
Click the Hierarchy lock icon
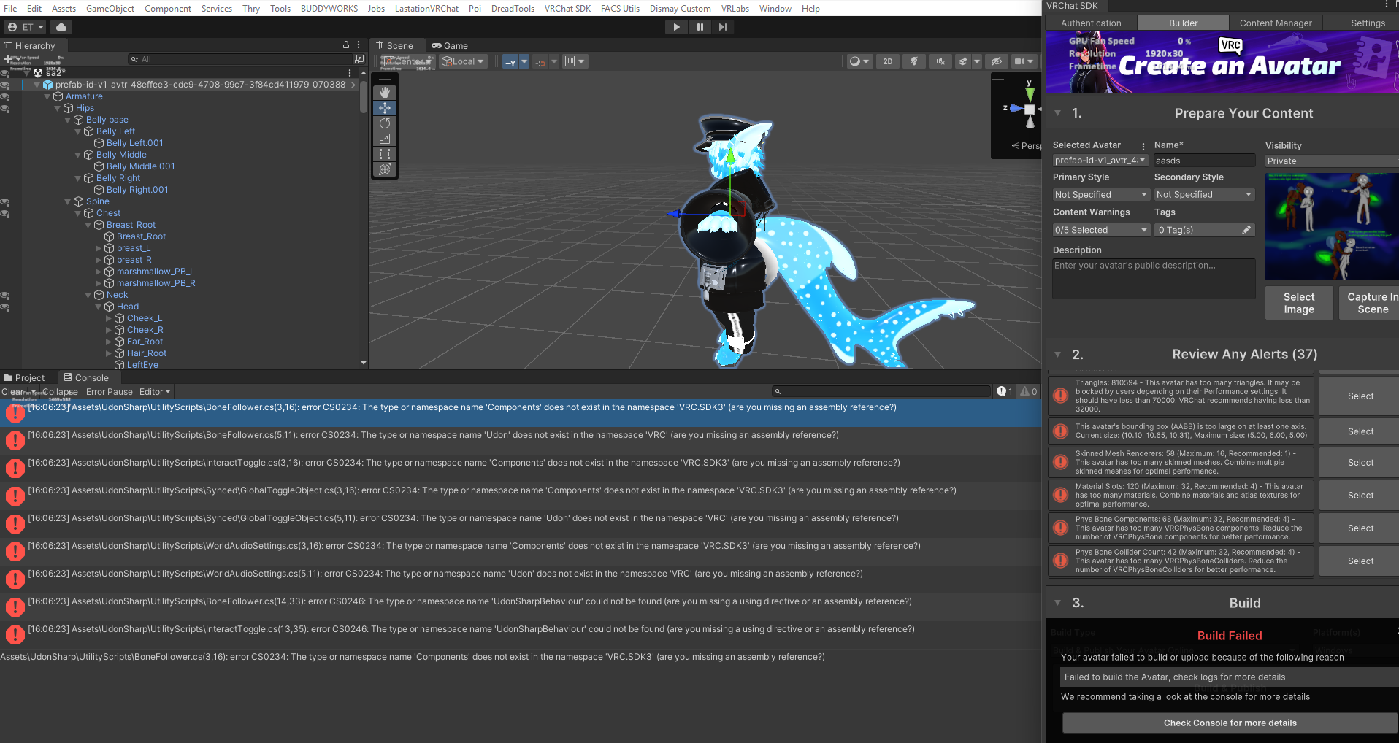346,45
